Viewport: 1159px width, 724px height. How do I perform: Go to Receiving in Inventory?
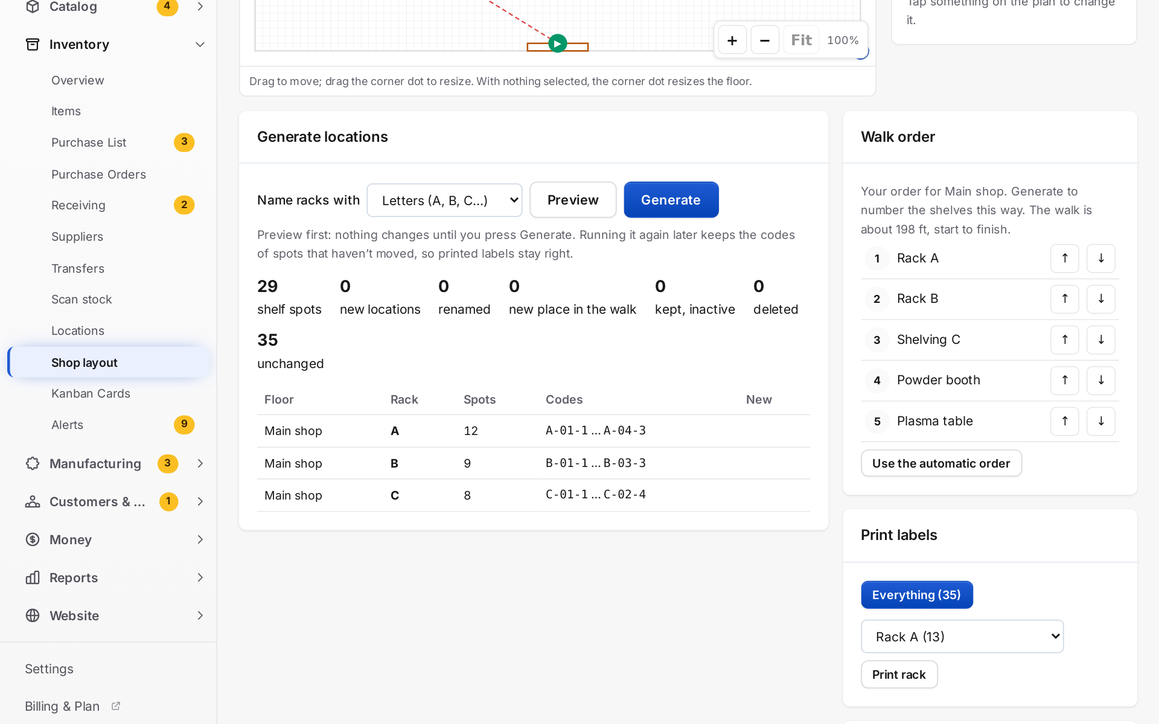coord(109,205)
